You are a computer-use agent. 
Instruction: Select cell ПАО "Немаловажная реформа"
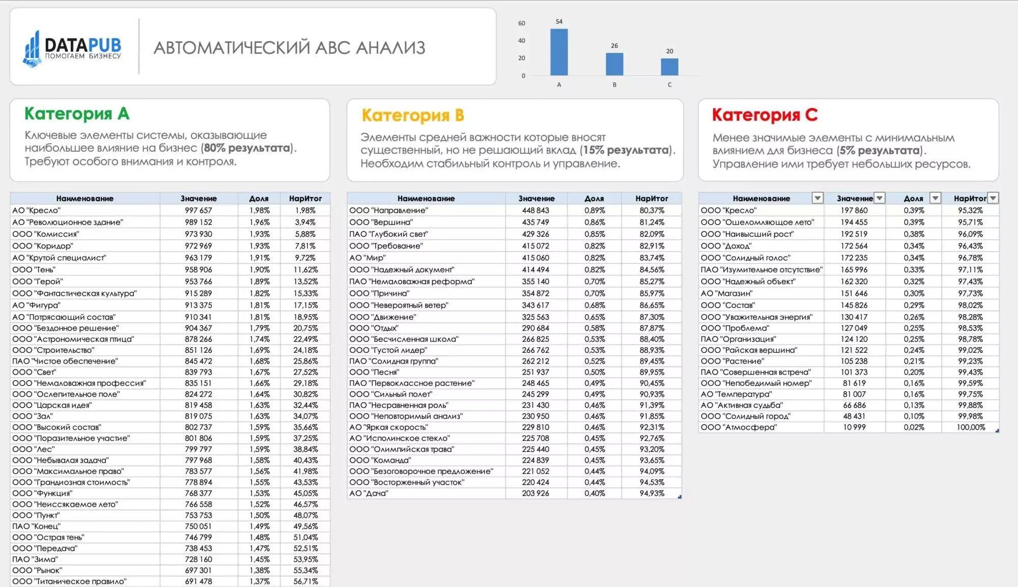tap(427, 281)
